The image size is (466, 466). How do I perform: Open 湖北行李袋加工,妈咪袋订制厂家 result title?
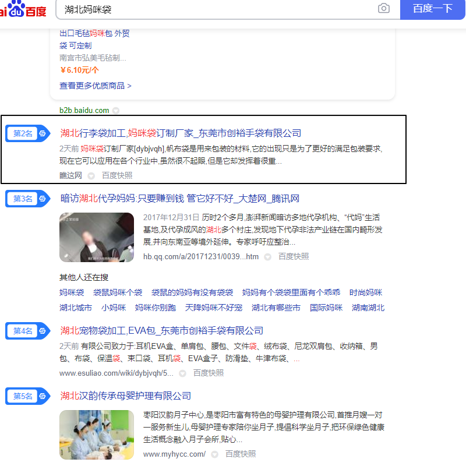tap(181, 133)
